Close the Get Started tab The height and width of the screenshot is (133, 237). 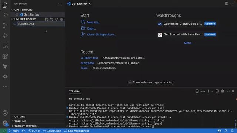(90, 4)
